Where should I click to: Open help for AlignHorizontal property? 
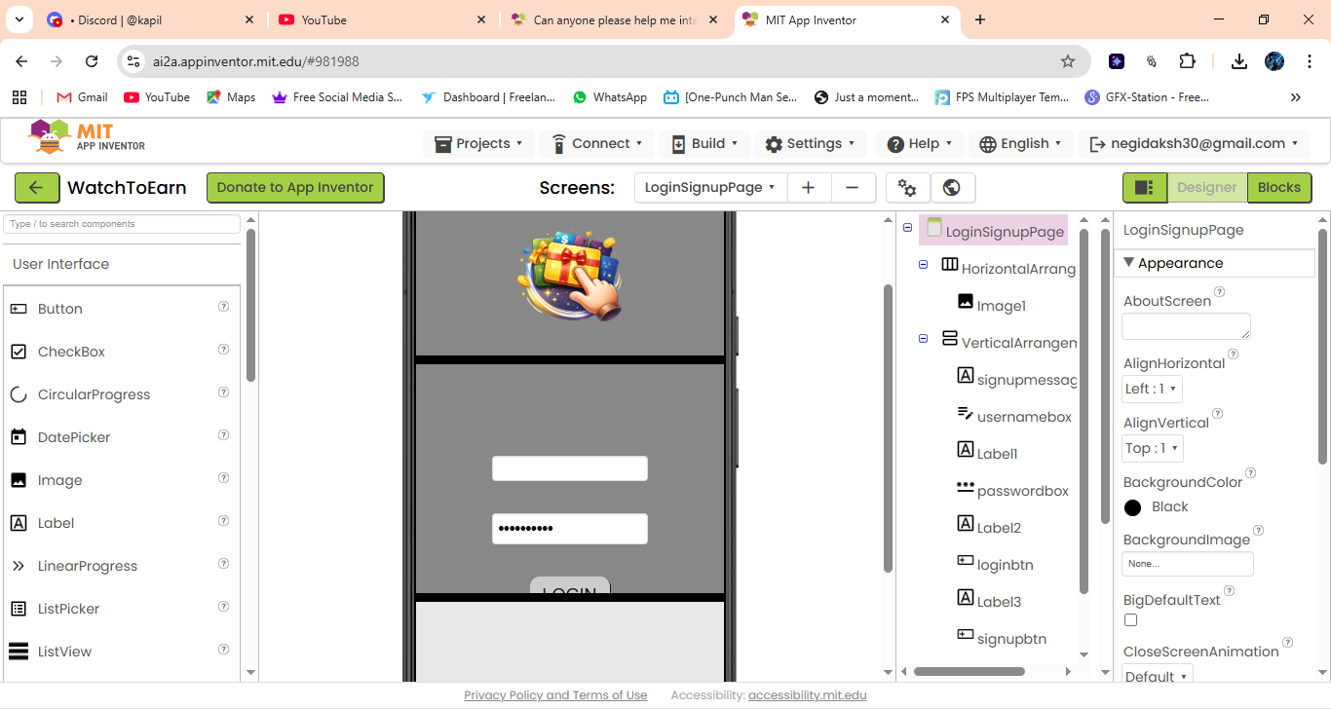coord(1234,354)
